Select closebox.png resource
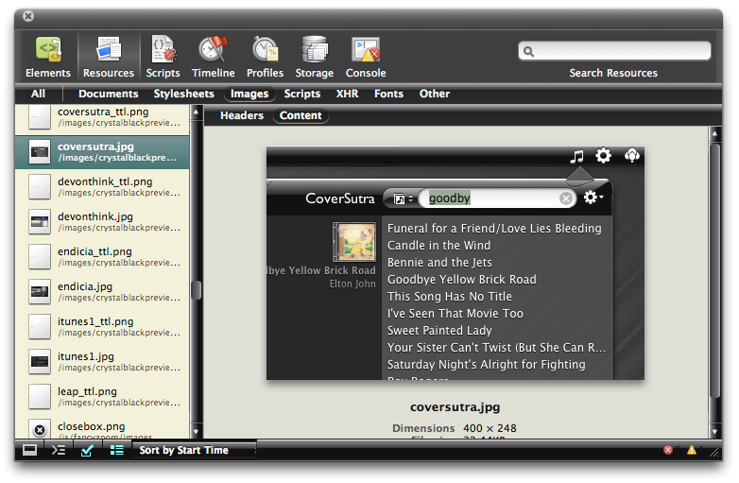This screenshot has height=483, width=739. tap(102, 427)
